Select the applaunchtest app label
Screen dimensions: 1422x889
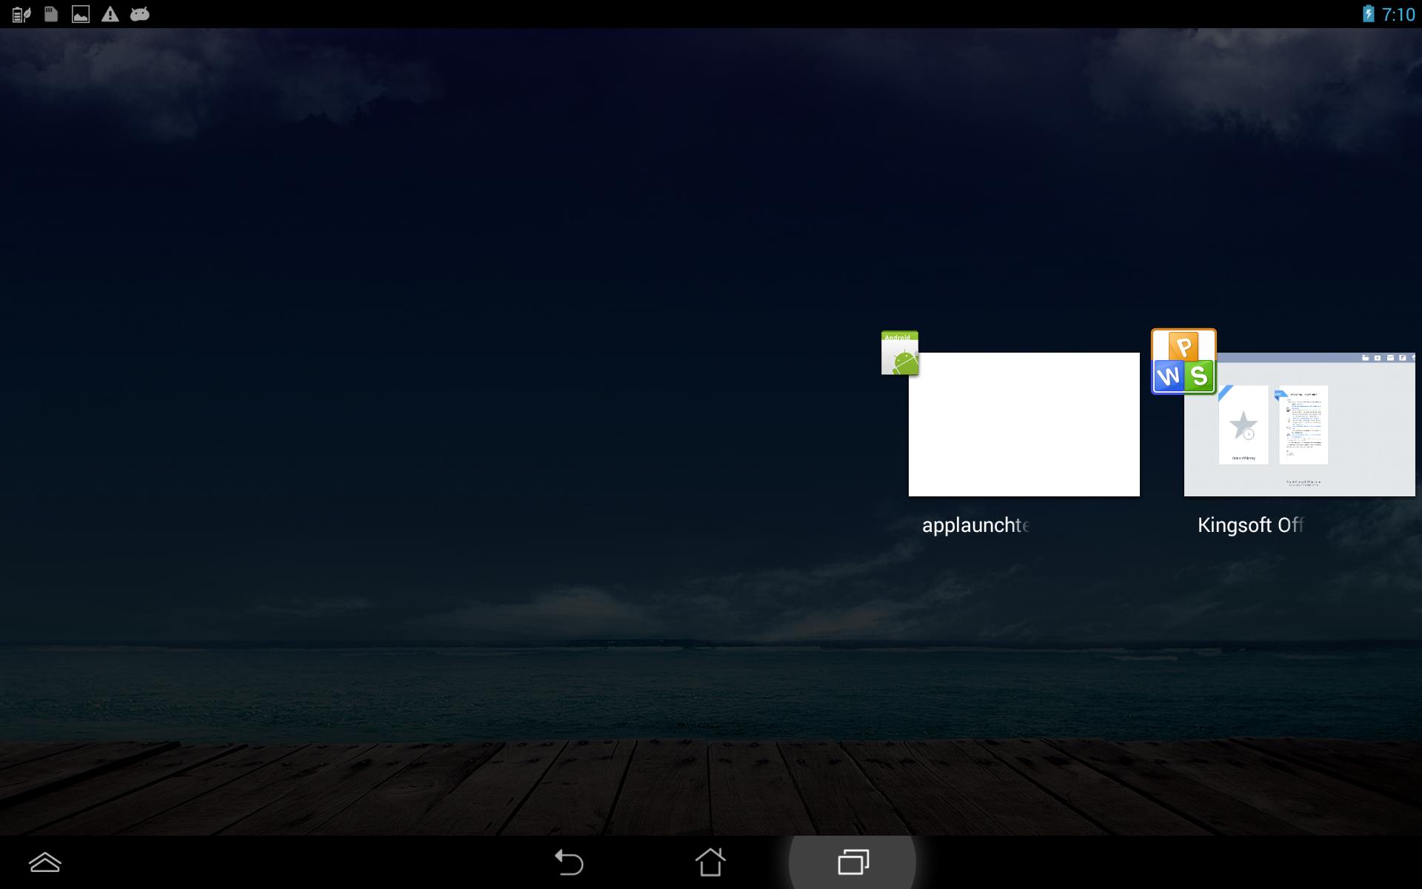point(975,525)
